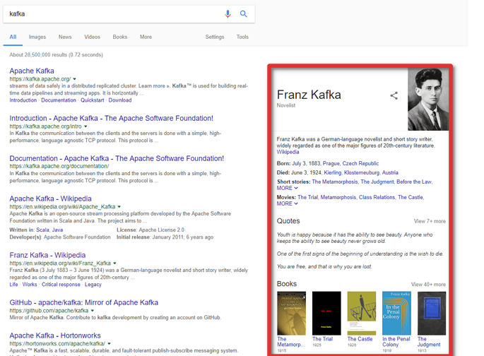484x356 pixels.
Task: Open The Metamorphosis short story link
Action: [x=335, y=182]
